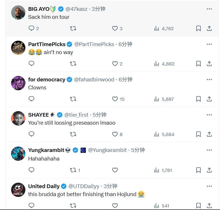Like United Daily's Hojlund tweet
The height and width of the screenshot is (210, 220).
(x=115, y=205)
